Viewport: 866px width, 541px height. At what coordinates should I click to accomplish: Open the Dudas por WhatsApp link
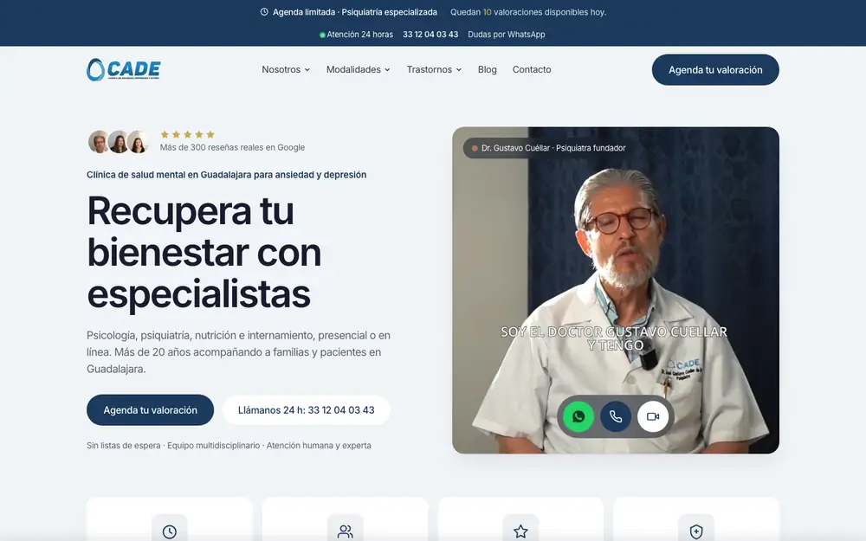tap(507, 35)
